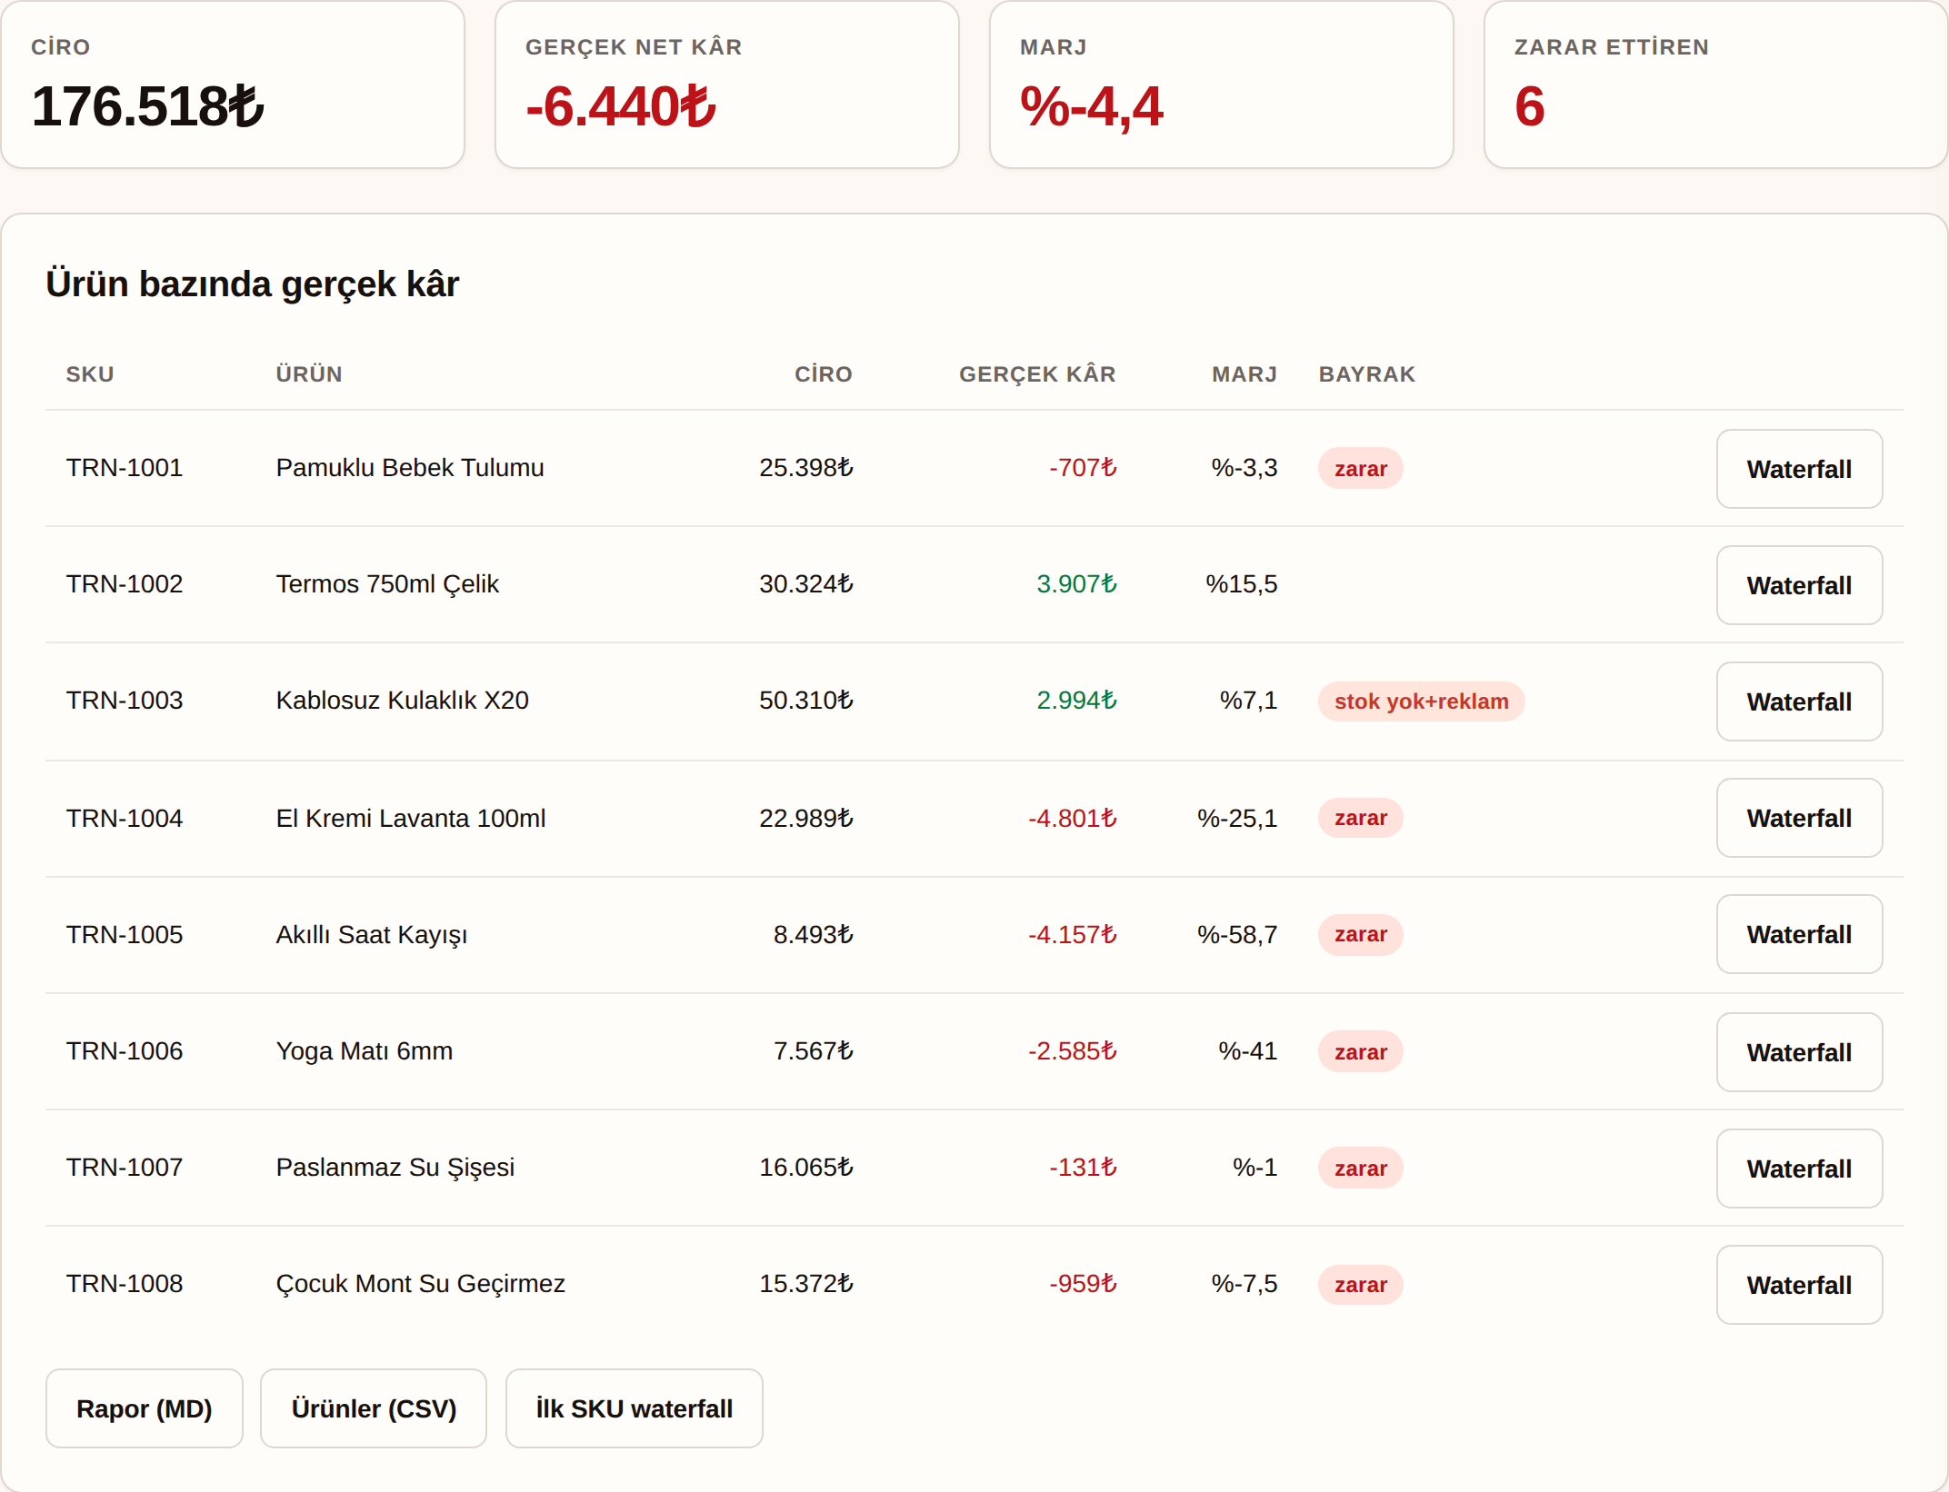Open Waterfall for Çocuk Mont Su Geçirmez
Viewport: 1949px width, 1492px height.
click(1799, 1285)
